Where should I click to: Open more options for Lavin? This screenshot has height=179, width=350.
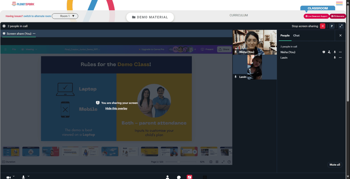pyautogui.click(x=340, y=58)
